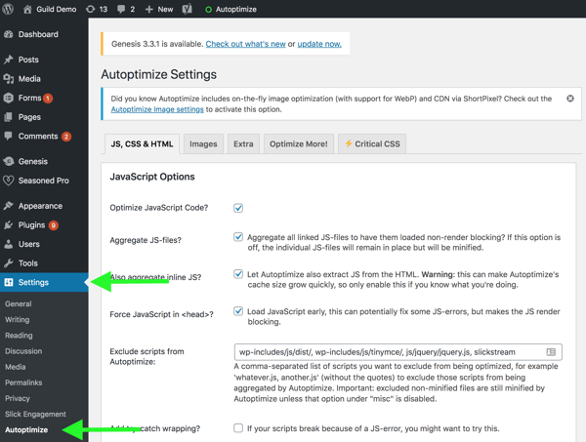Select the Autoptimize Settings page heading

click(x=159, y=74)
